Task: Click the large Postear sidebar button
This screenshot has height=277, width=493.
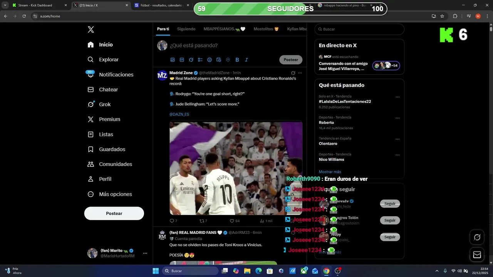Action: point(114,214)
